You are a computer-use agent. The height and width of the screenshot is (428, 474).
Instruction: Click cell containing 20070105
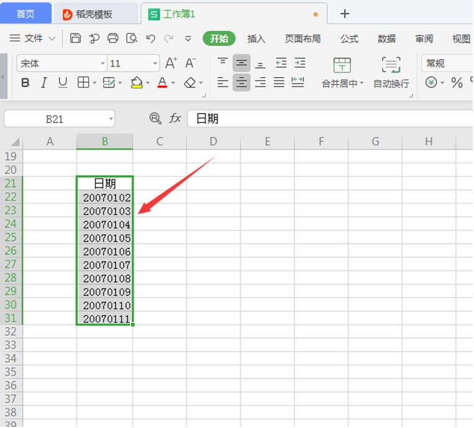coord(104,237)
